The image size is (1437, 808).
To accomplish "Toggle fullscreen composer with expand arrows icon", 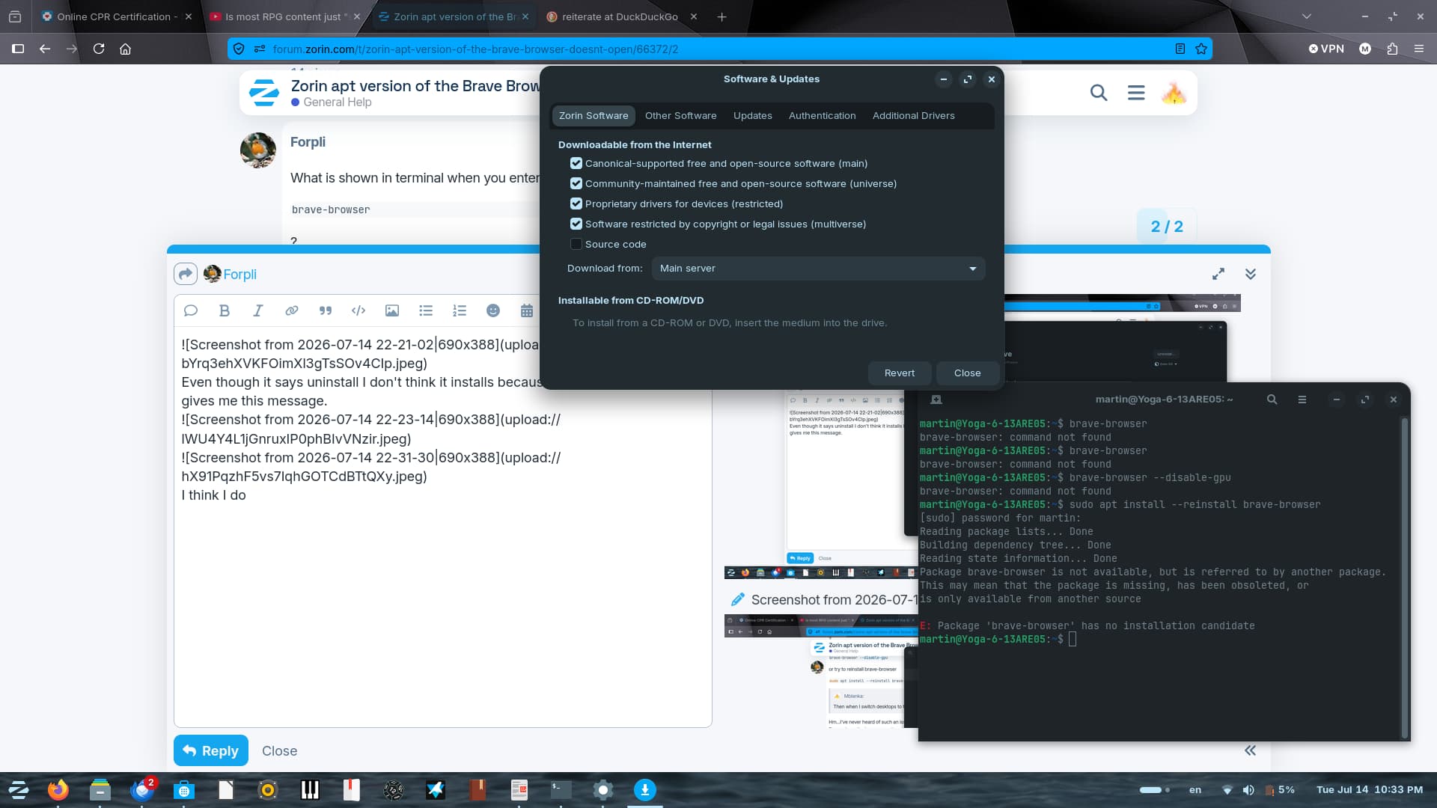I will [x=1218, y=274].
